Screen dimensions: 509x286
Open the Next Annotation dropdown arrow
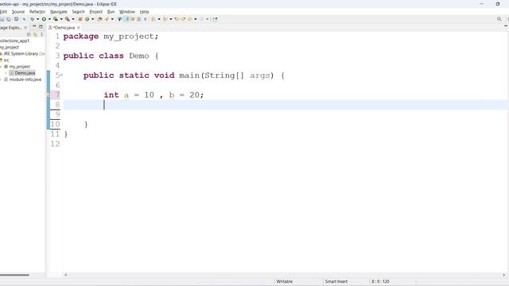pos(159,19)
